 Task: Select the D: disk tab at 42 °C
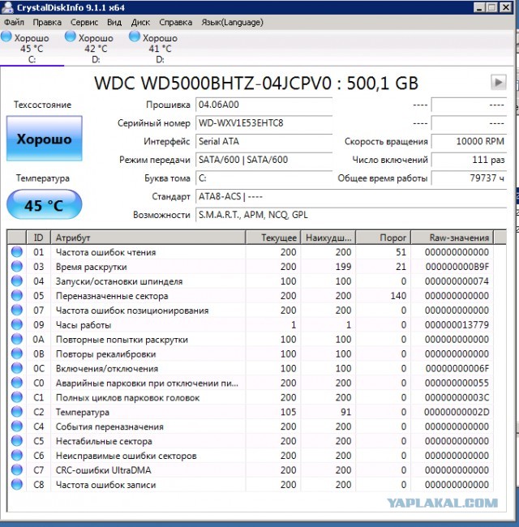click(x=96, y=48)
